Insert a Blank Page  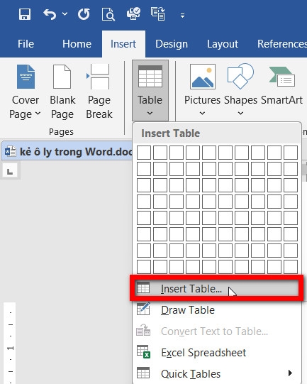(62, 92)
